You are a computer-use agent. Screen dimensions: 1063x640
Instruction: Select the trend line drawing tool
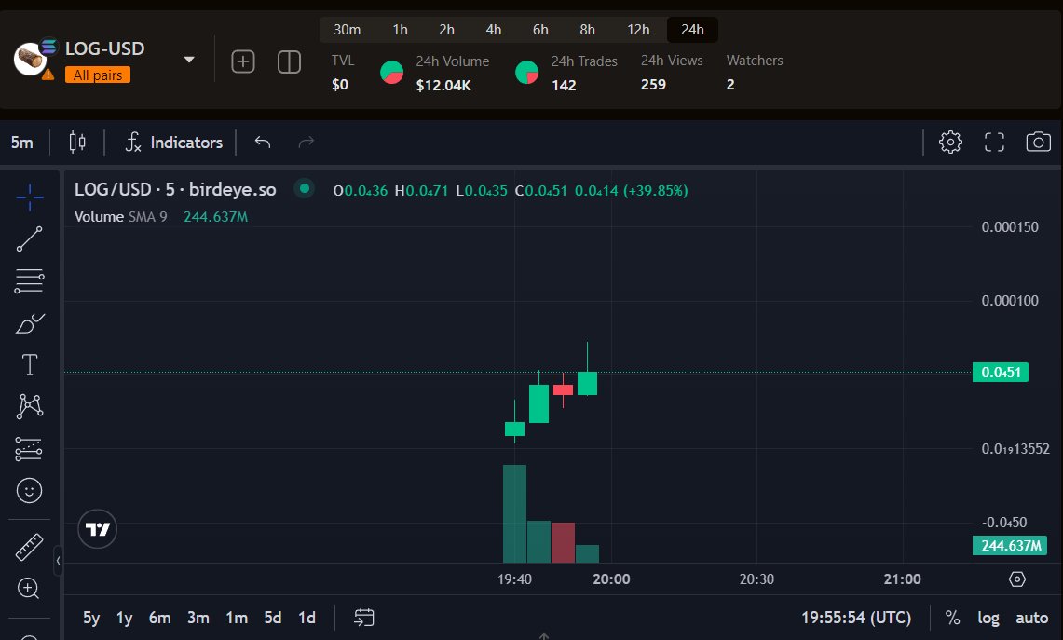(x=28, y=239)
